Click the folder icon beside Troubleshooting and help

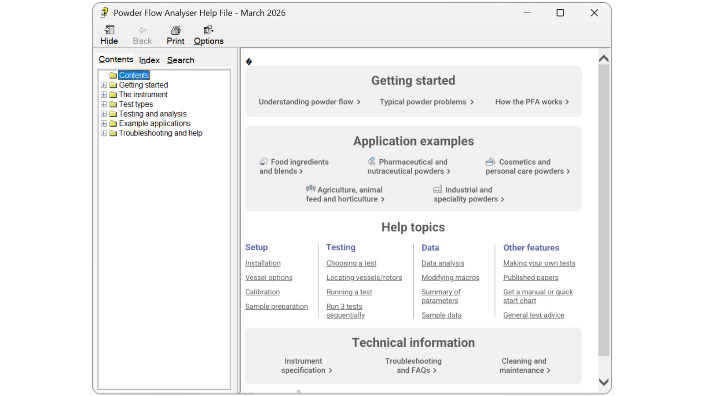tap(113, 133)
